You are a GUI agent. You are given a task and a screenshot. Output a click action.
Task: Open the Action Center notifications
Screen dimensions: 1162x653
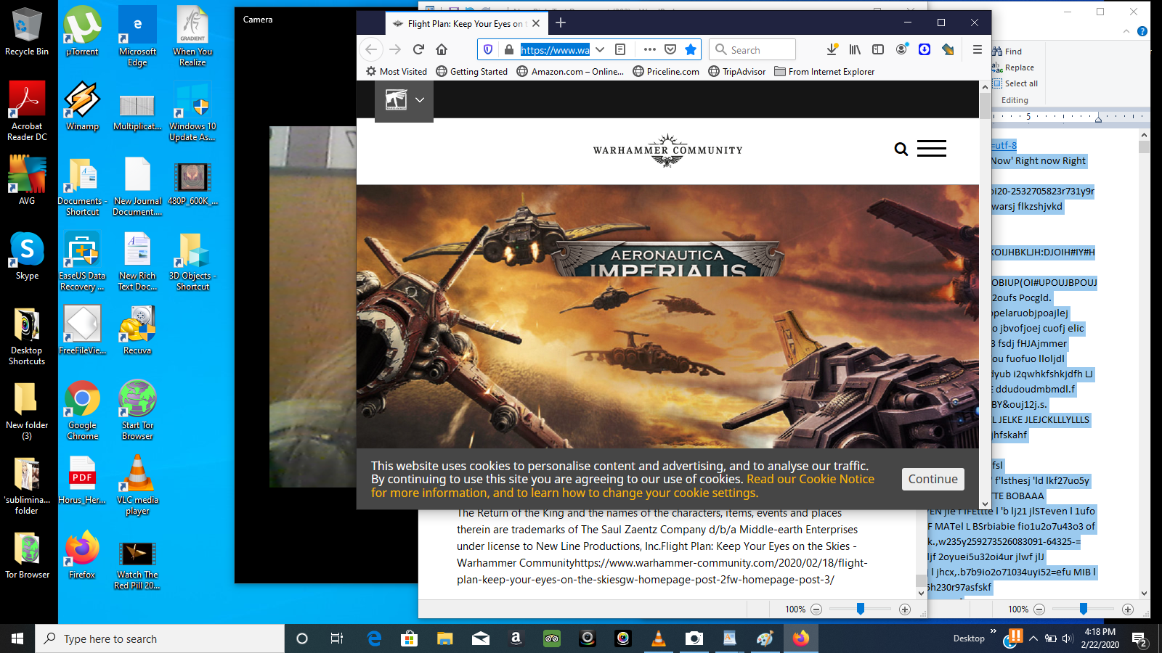pyautogui.click(x=1139, y=639)
